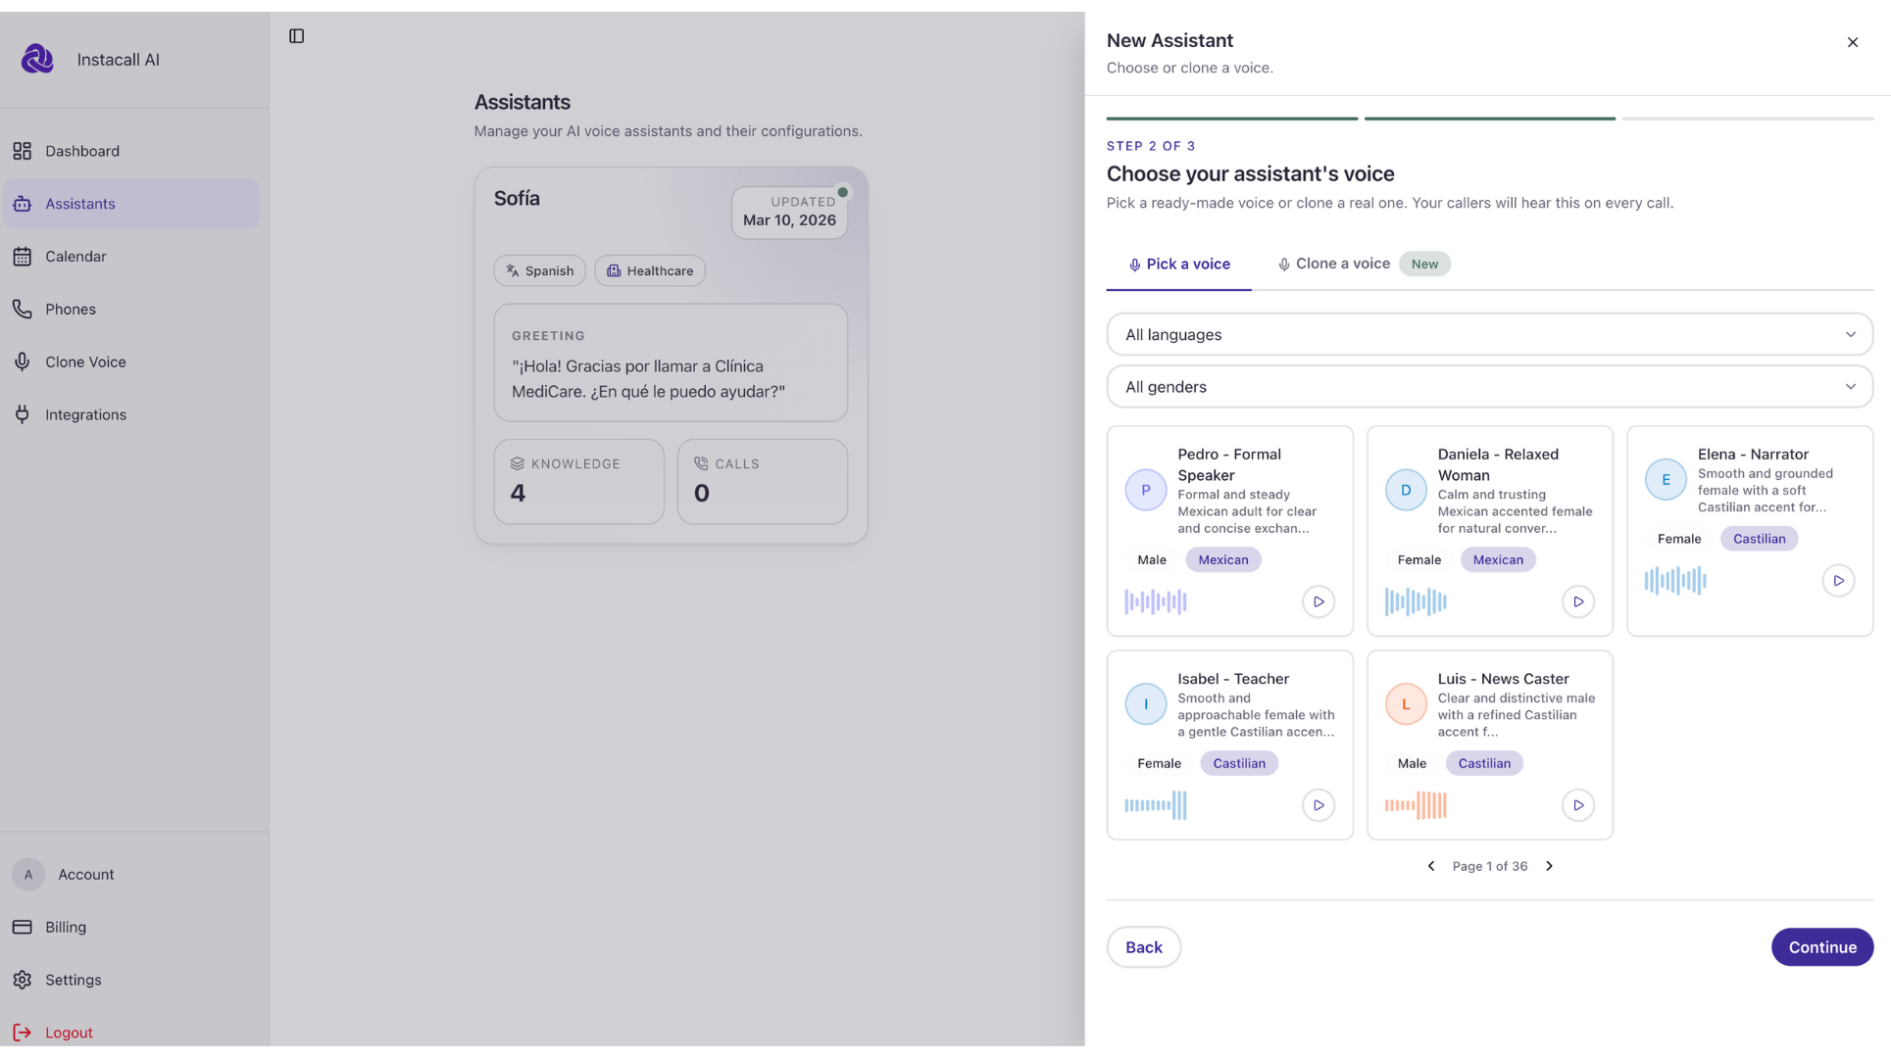Switch to Clone a voice tab
The image size is (1891, 1058).
[x=1341, y=264]
